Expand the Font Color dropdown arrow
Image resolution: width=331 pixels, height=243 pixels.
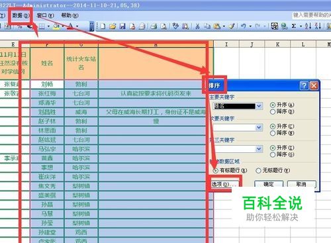pos(77,26)
